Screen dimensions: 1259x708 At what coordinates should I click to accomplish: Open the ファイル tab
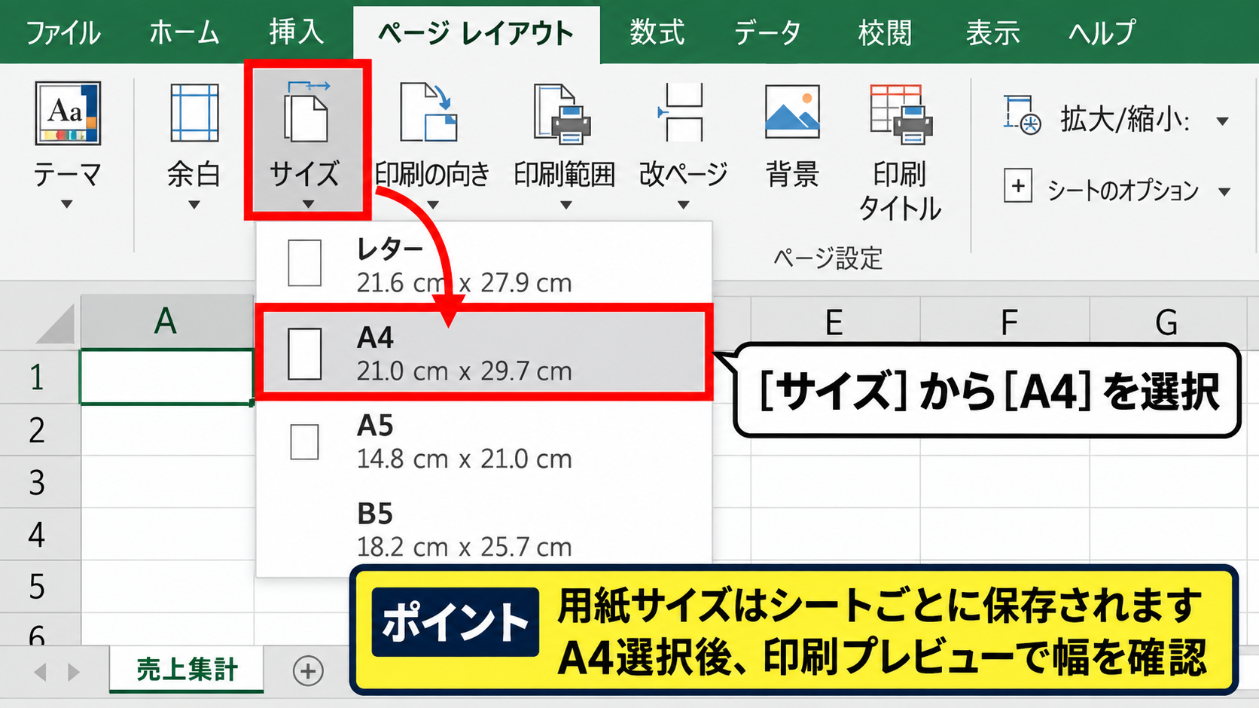[63, 33]
